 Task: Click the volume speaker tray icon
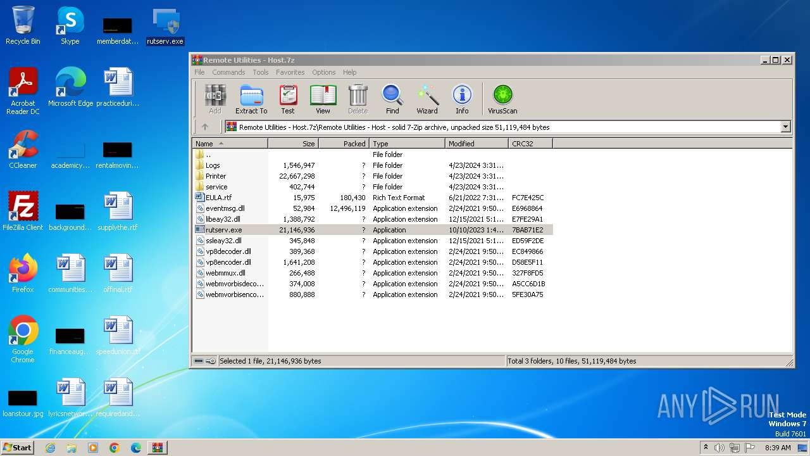tap(720, 448)
